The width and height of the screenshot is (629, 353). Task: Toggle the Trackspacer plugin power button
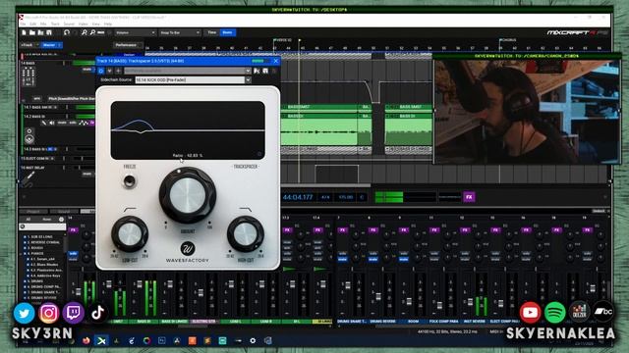(x=101, y=71)
